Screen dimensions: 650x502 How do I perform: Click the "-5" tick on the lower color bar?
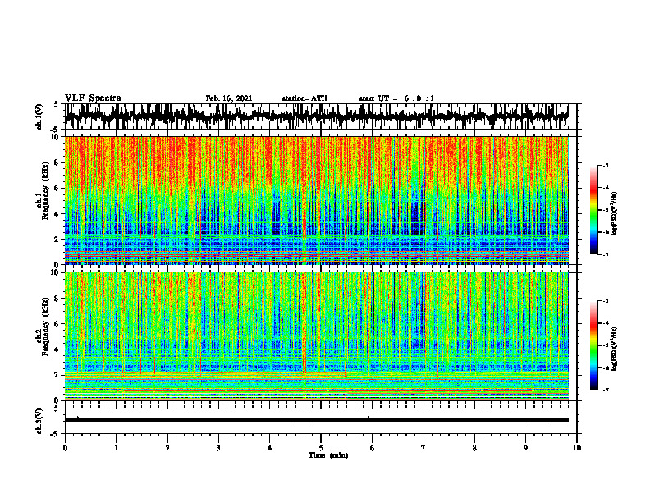click(x=605, y=345)
